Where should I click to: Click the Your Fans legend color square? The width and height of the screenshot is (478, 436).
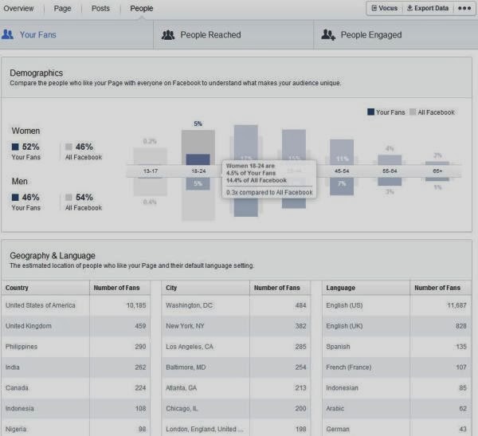pyautogui.click(x=370, y=112)
